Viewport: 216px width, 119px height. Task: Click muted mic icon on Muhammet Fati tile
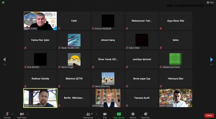(x=127, y=28)
